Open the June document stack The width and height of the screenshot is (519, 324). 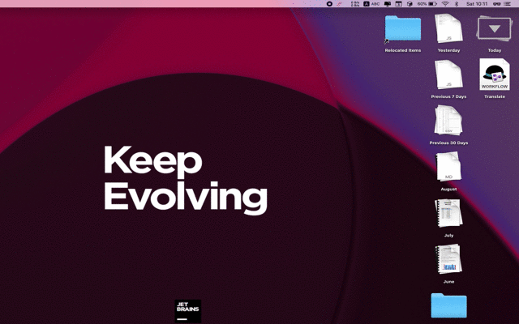tap(448, 260)
